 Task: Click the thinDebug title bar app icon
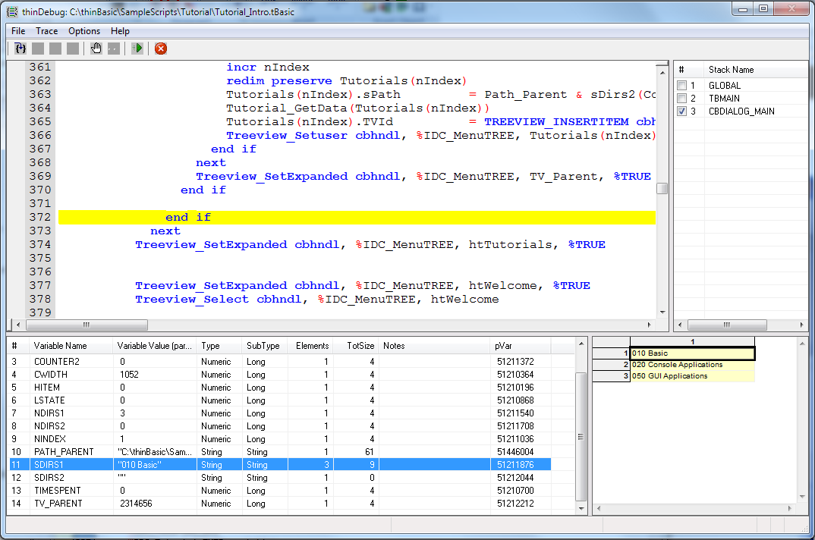pos(12,11)
